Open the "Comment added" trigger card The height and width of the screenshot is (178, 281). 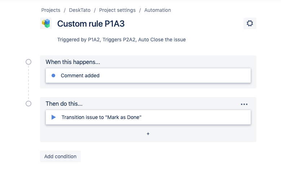[148, 76]
